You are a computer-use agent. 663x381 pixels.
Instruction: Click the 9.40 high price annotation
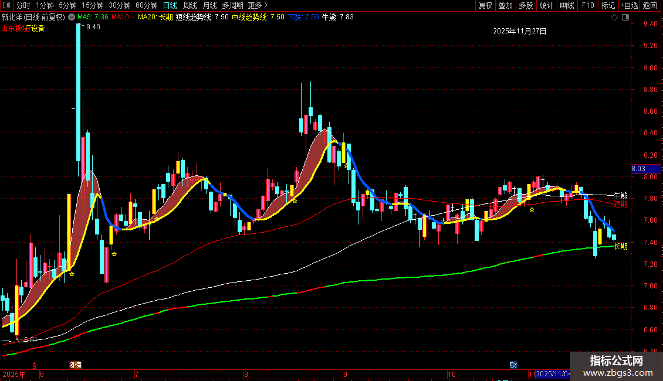[93, 27]
